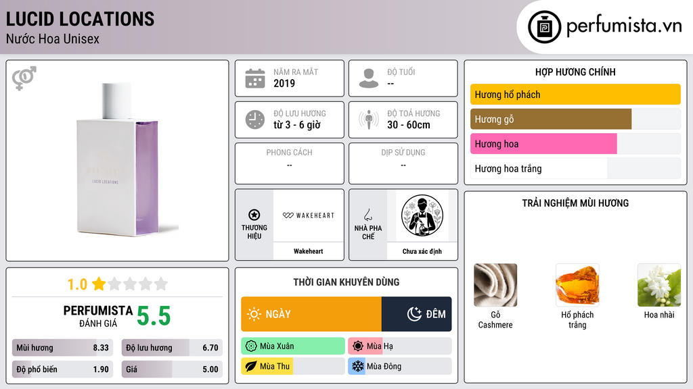Click the Trải nghiệm mùi hương heading
The image size is (693, 389).
pos(575,203)
